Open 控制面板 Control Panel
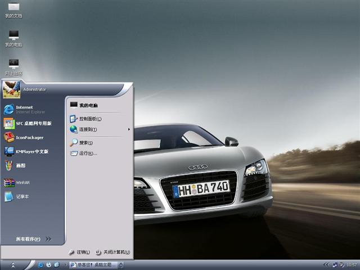 coord(89,119)
